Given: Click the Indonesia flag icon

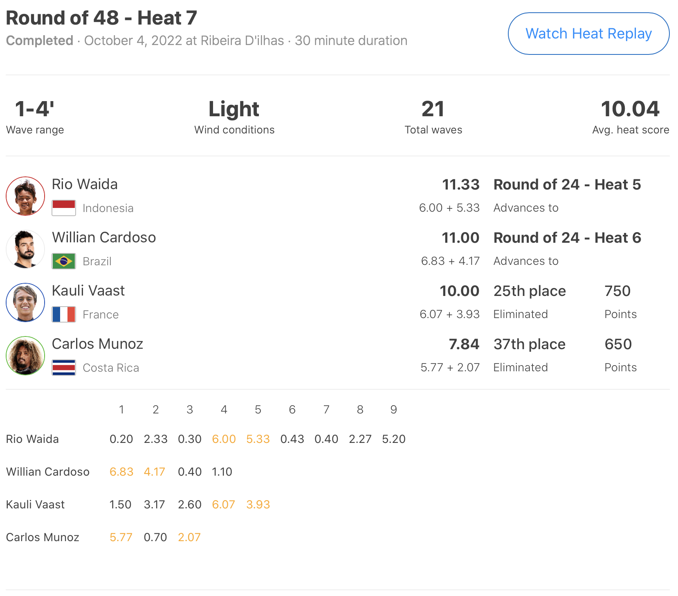Looking at the screenshot, I should click(x=64, y=208).
